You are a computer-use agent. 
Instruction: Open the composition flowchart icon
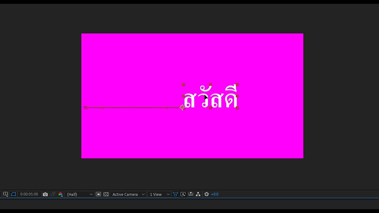coord(198,194)
